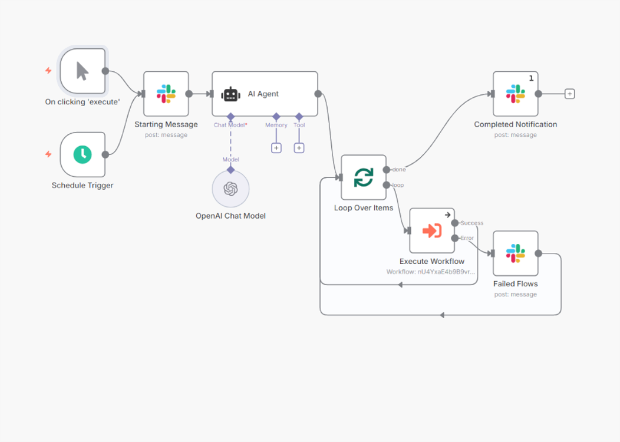Viewport: 620px width, 442px height.
Task: Add a node under Tool with plus button
Action: coord(299,148)
